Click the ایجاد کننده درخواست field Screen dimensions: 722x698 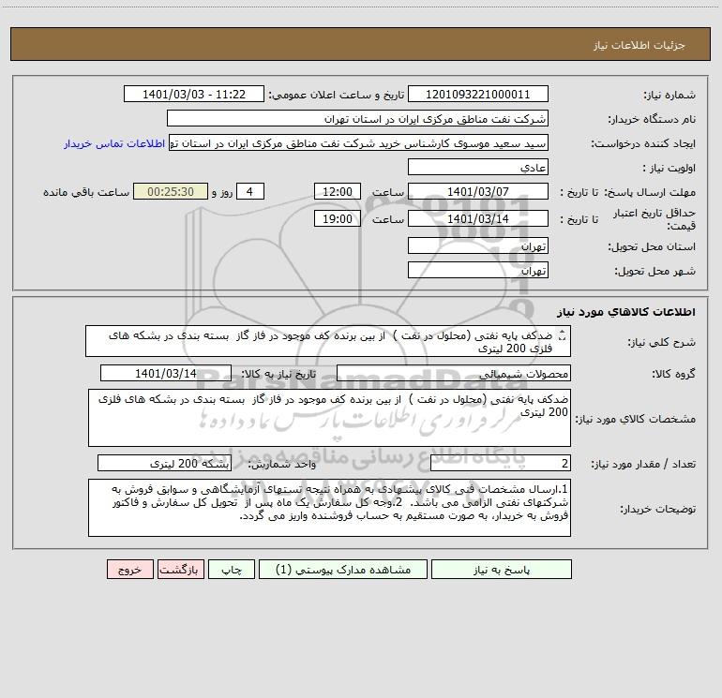(x=359, y=142)
